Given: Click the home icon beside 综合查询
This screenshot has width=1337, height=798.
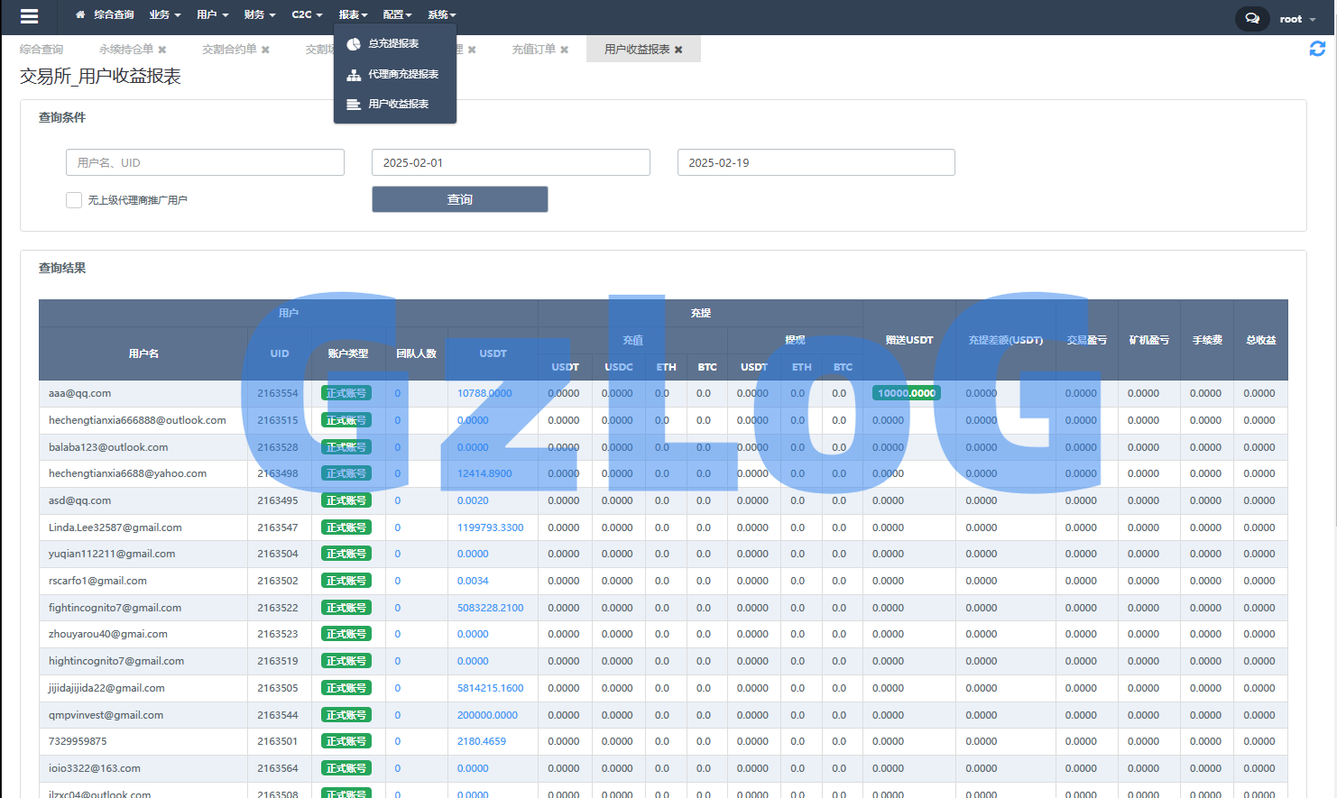Looking at the screenshot, I should [x=80, y=15].
